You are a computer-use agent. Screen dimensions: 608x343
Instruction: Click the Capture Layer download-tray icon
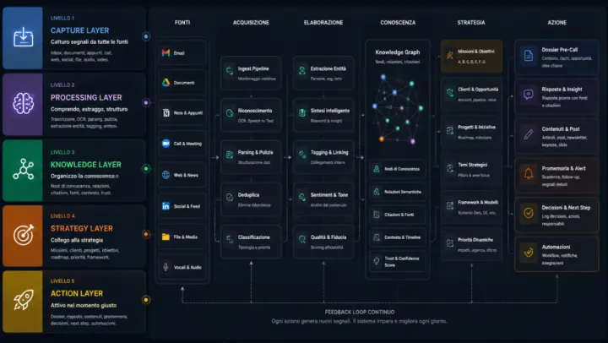coord(24,37)
